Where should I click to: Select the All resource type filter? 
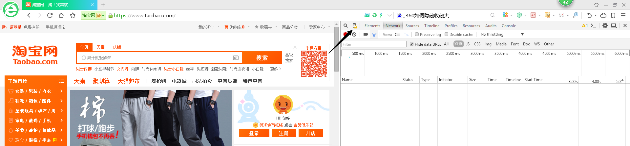[x=446, y=44]
